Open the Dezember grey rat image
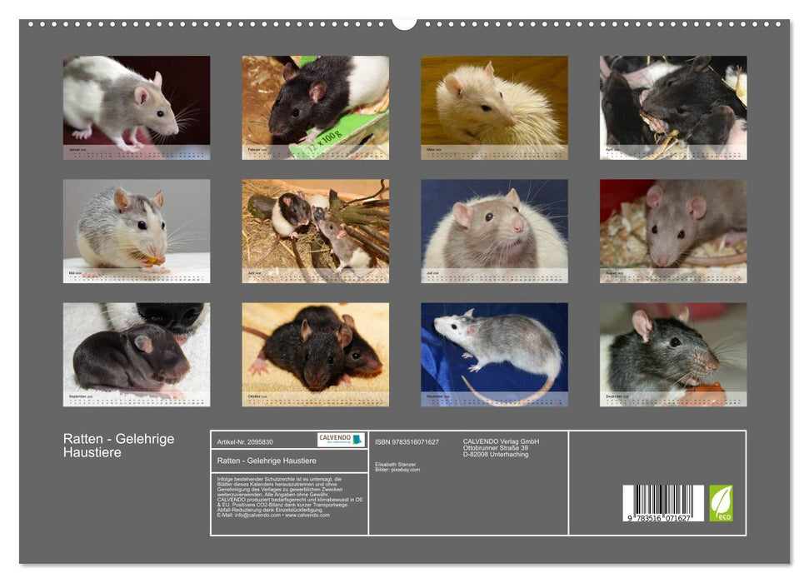Image resolution: width=809 pixels, height=583 pixels. click(672, 350)
